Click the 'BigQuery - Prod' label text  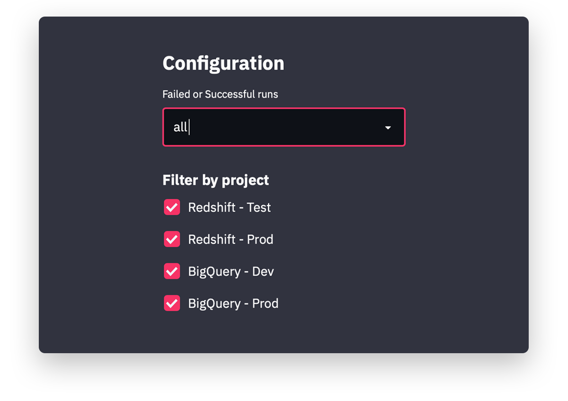[x=233, y=303]
